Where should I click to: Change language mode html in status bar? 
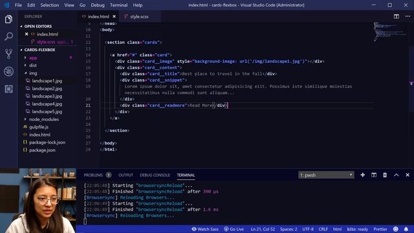[x=337, y=229]
